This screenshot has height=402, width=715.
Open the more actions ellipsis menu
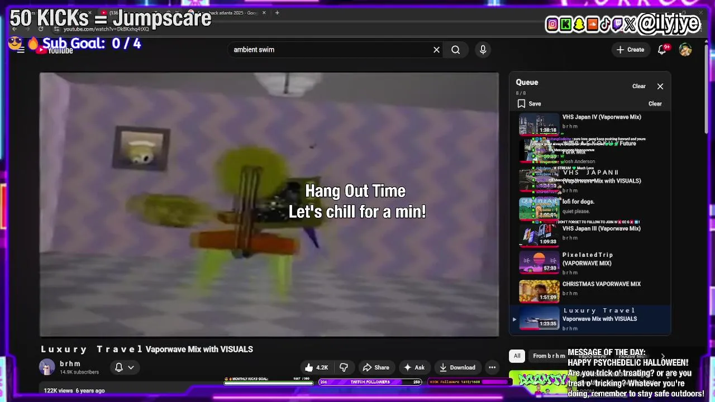point(492,367)
